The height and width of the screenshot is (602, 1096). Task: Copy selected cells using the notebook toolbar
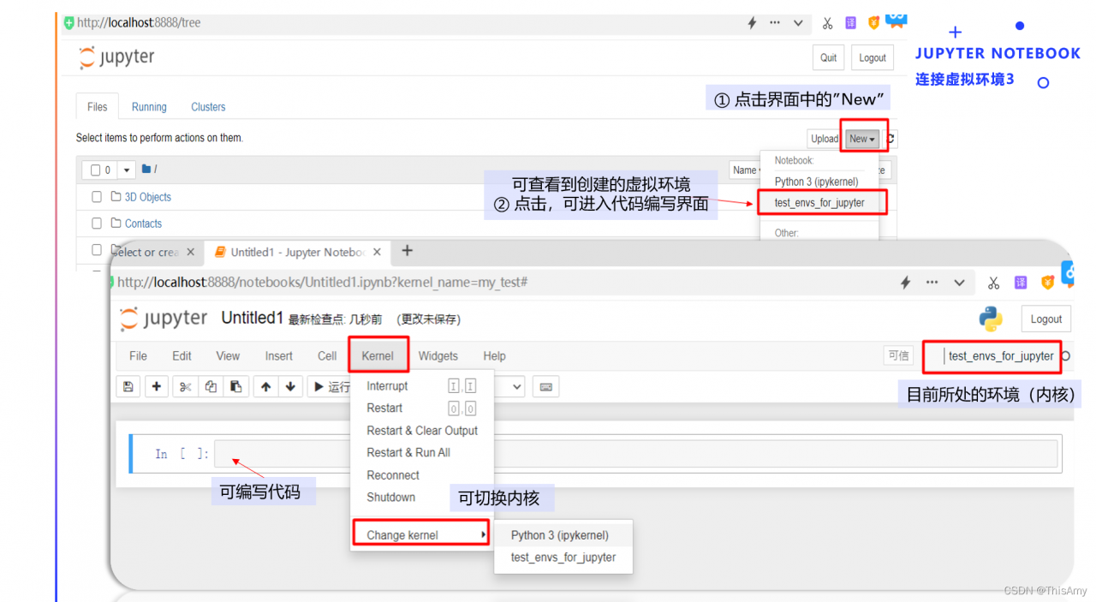211,387
